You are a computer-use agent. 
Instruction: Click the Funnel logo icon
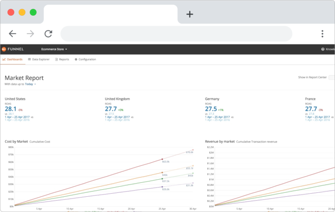(4, 49)
